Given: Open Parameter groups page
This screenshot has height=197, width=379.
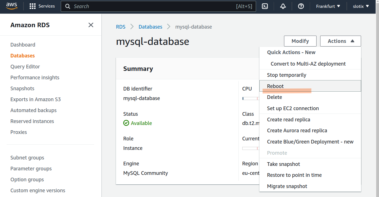Looking at the screenshot, I should pos(31,169).
